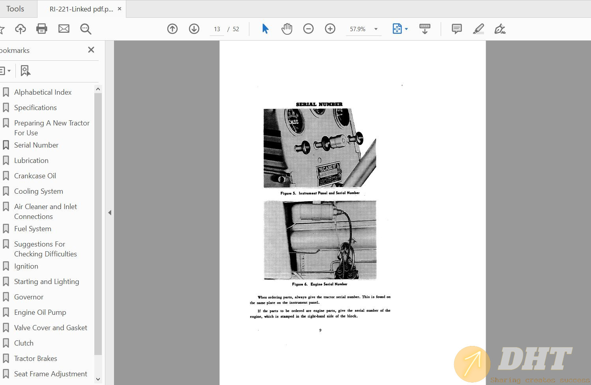Click the SERIAL NUMBER page heading
Image resolution: width=591 pixels, height=385 pixels.
tap(319, 105)
